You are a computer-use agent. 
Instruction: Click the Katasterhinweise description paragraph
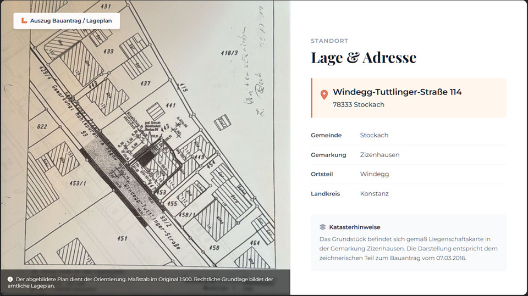tap(408, 248)
